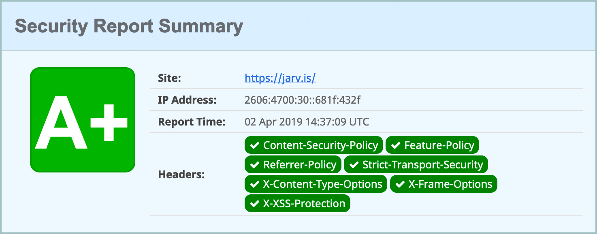Click the X-Content-Type-Options badge
Screen dimensions: 597x234
(x=316, y=184)
